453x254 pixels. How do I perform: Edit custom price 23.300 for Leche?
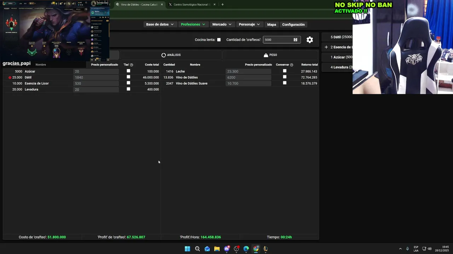coord(248,72)
